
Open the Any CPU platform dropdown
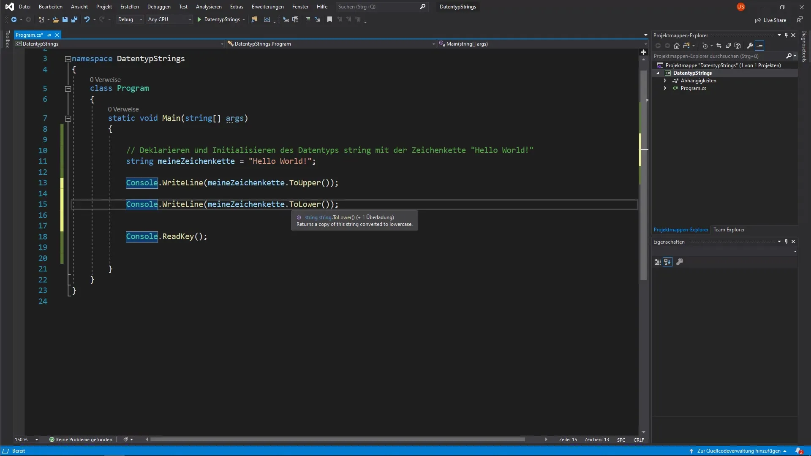169,19
